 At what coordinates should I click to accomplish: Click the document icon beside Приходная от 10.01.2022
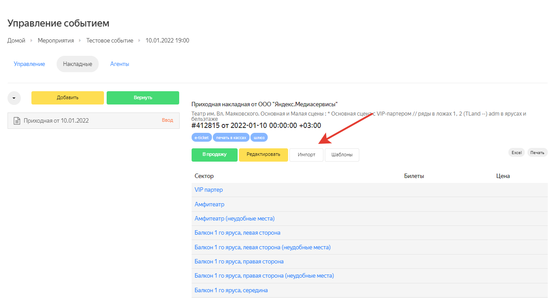coord(17,120)
